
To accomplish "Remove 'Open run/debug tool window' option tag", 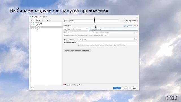I will (x=90, y=50).
